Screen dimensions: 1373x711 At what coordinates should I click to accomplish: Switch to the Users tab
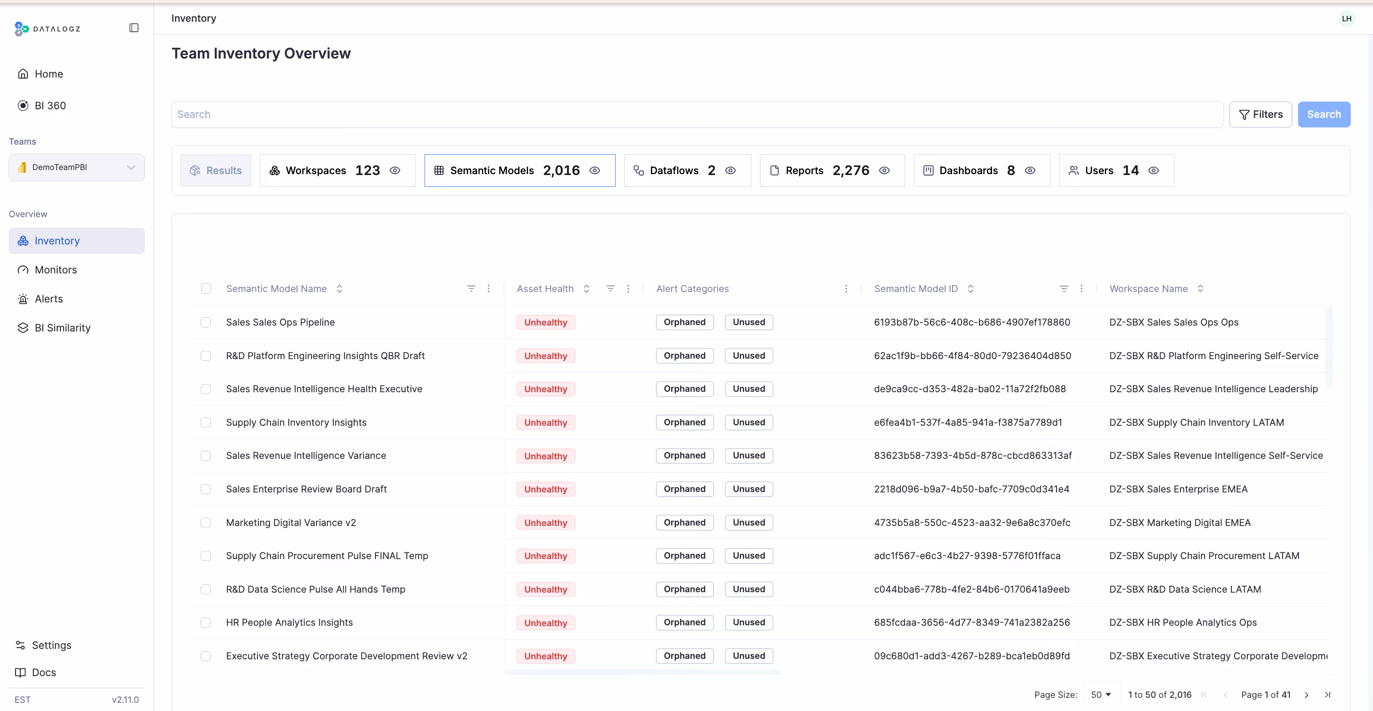pyautogui.click(x=1116, y=170)
